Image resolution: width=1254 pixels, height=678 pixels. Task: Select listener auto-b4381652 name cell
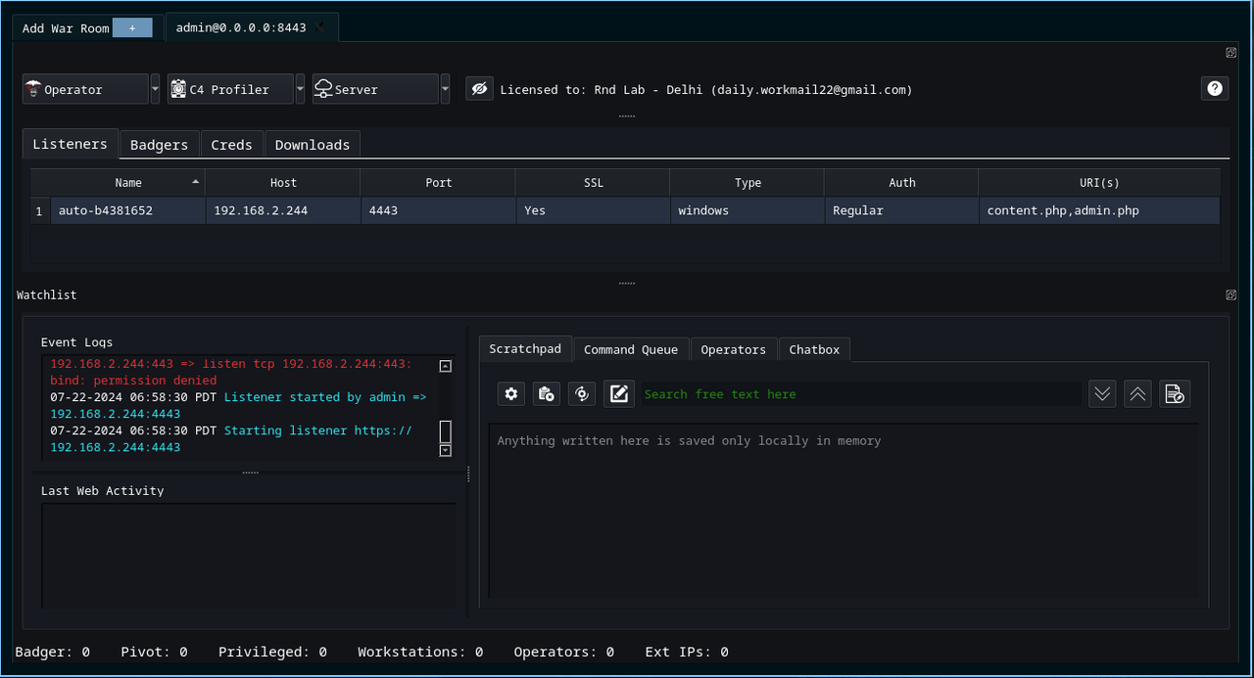coord(128,210)
